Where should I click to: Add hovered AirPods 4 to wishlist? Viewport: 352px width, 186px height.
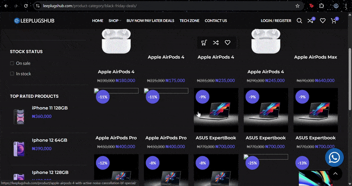(x=227, y=43)
